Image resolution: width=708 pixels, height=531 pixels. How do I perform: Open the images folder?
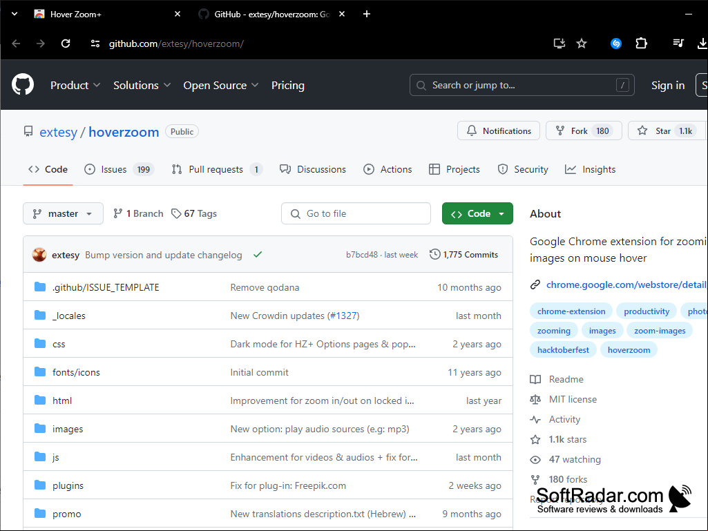click(x=68, y=429)
